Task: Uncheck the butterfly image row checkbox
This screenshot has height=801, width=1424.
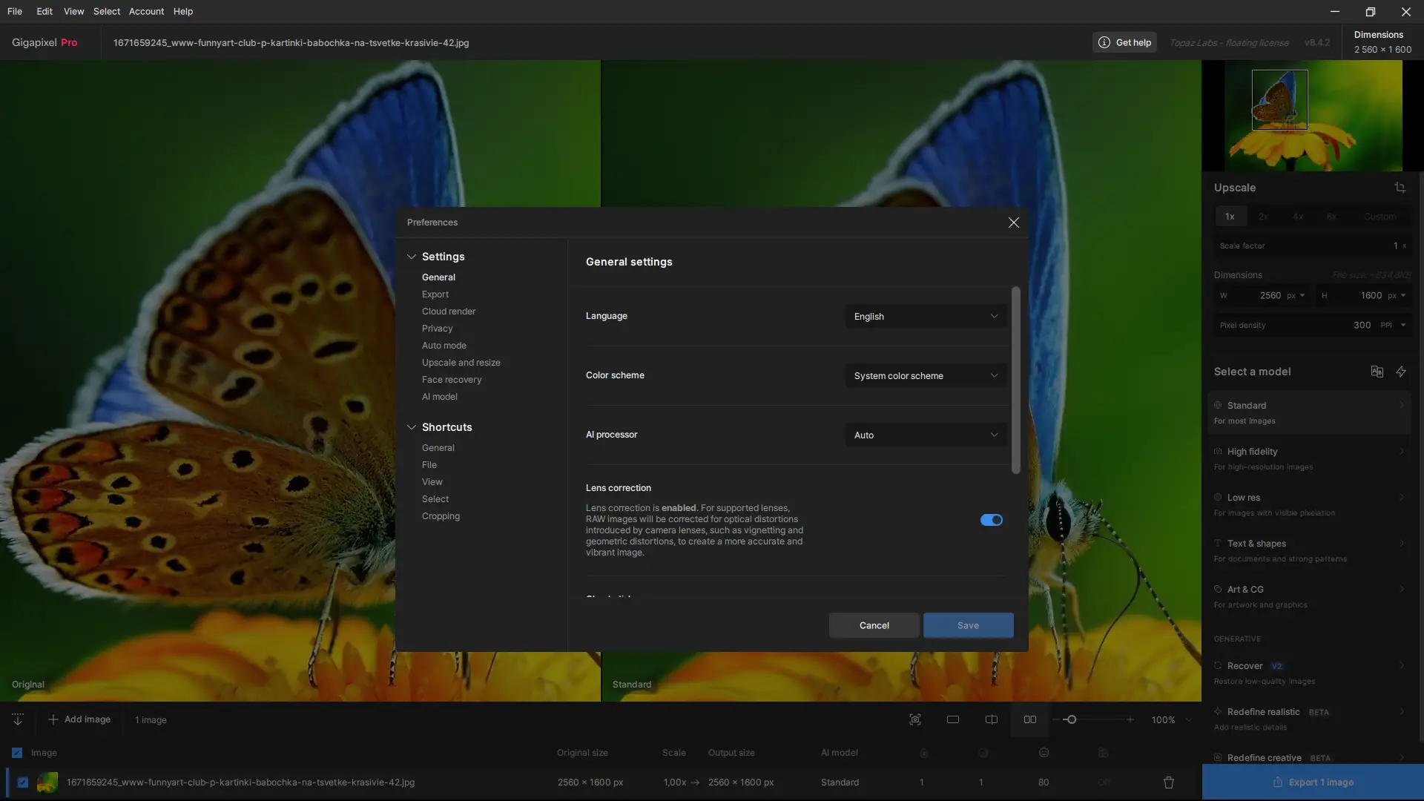Action: [22, 782]
